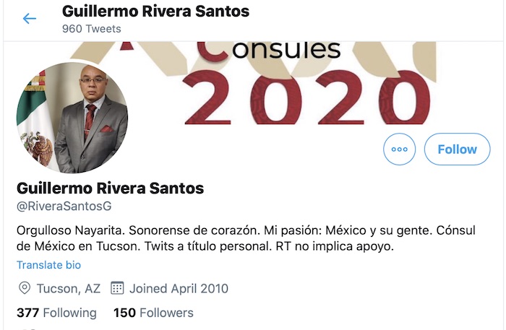Click the bio text about Cónsul de México

pyautogui.click(x=246, y=238)
